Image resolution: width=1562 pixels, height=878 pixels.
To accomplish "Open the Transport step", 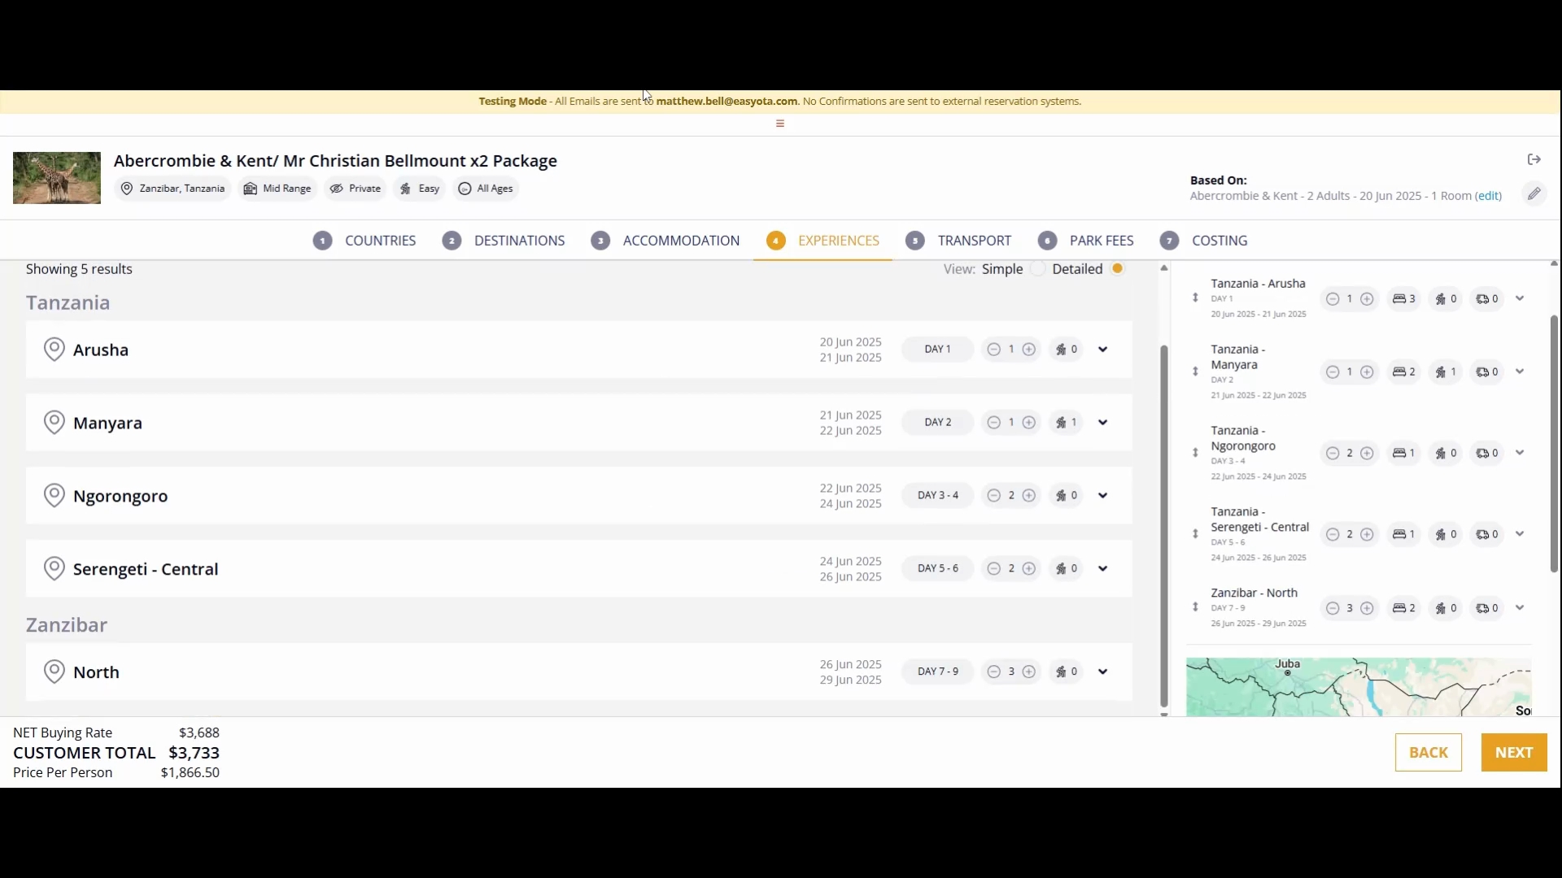I will tap(958, 241).
